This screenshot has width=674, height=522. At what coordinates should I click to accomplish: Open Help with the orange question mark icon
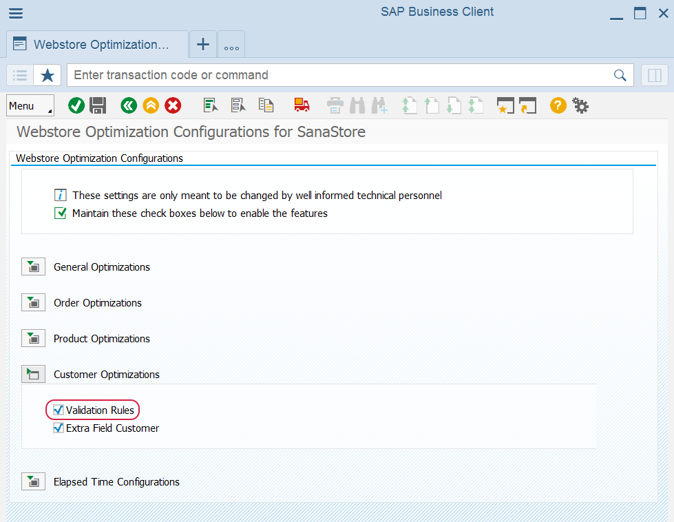click(x=558, y=105)
